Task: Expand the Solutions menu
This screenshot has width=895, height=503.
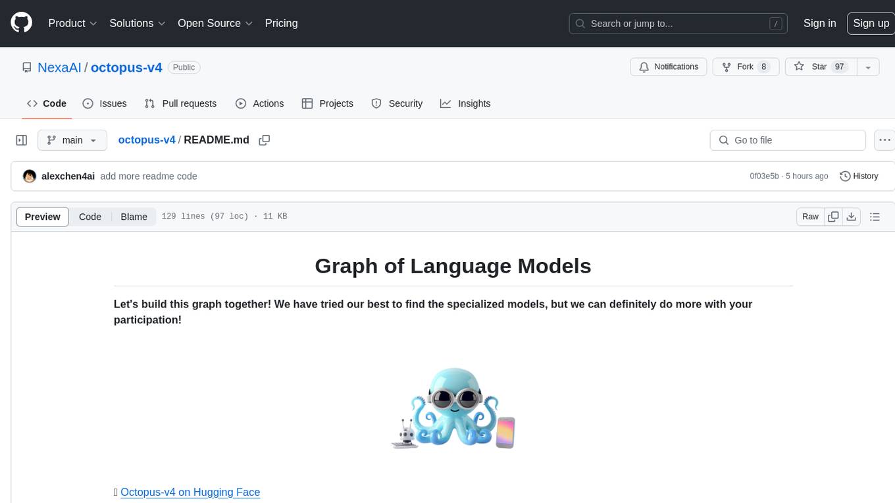Action: [x=138, y=23]
